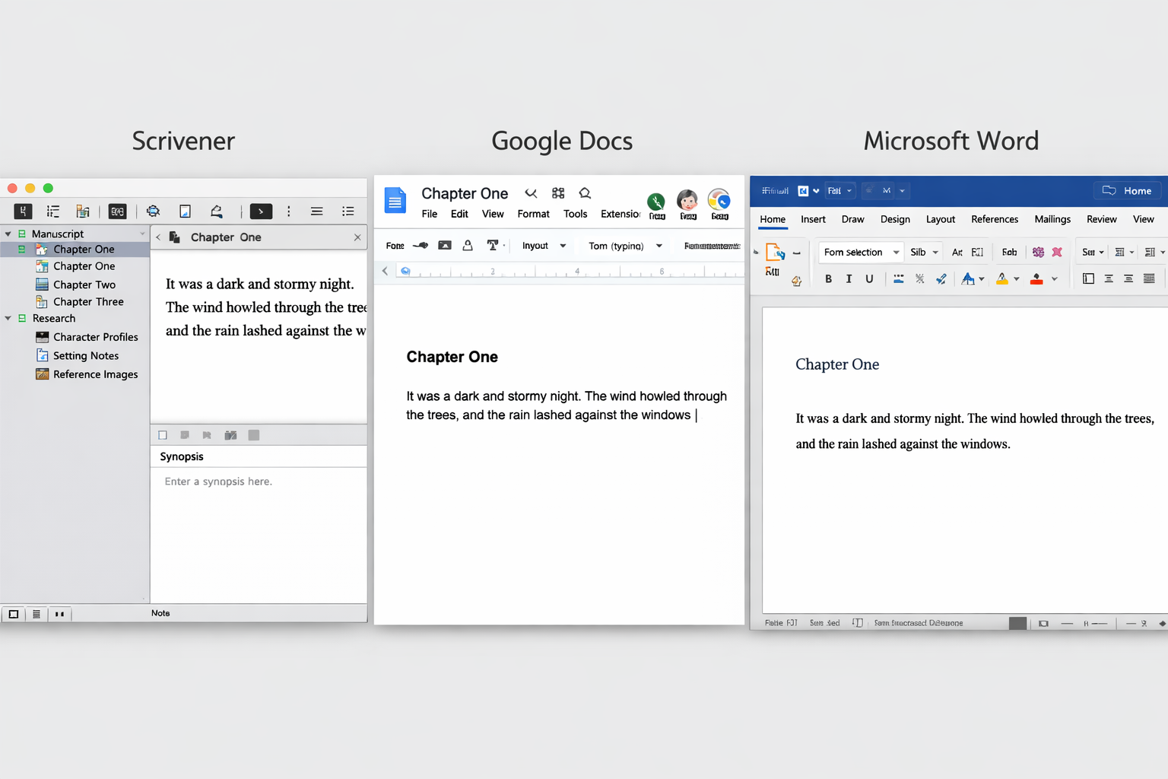Open the Silb font size dropdown in Word
This screenshot has height=779, width=1168.
click(x=924, y=253)
